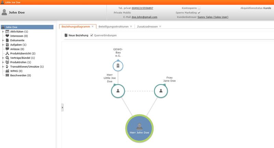Select Produktübersicht (2) in the tree
This screenshot has height=148, width=274.
(23, 53)
